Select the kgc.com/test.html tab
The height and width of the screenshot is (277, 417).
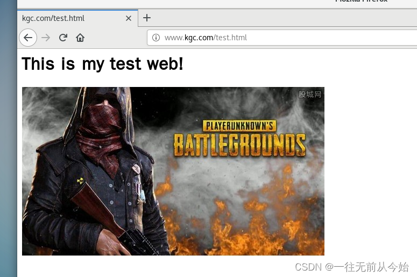click(x=77, y=18)
